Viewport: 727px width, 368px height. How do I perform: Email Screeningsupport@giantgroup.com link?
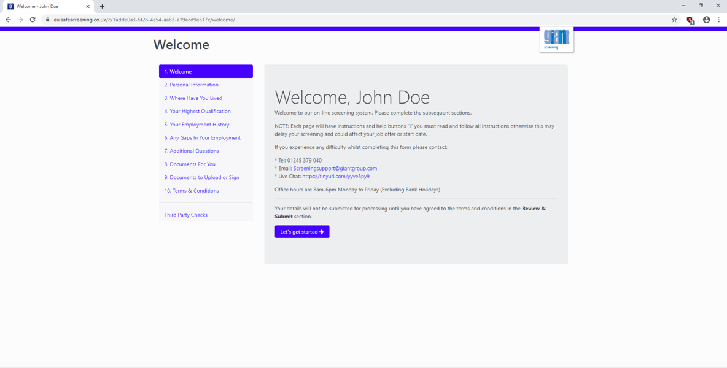[x=335, y=168]
